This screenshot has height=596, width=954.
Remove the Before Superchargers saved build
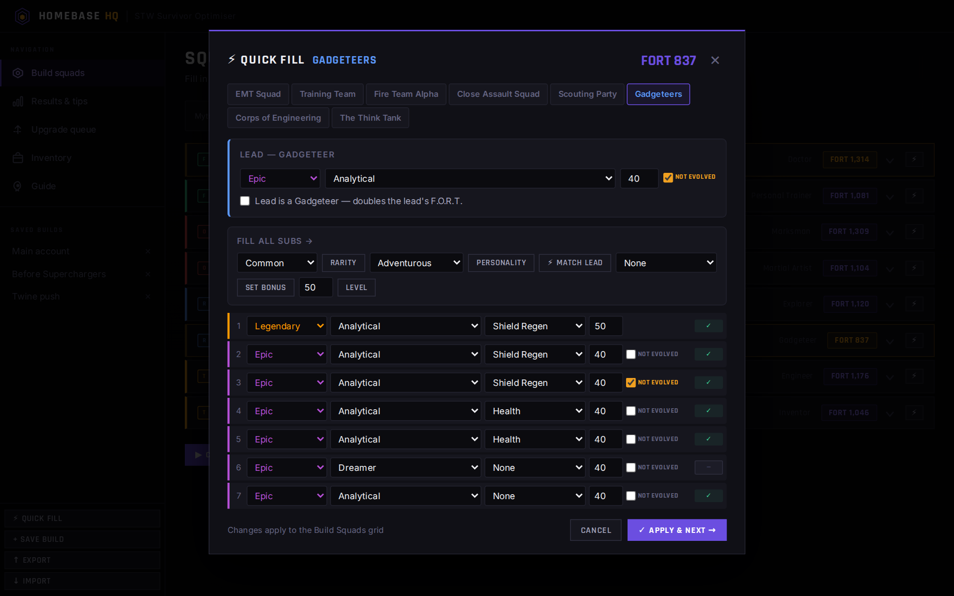click(x=148, y=274)
